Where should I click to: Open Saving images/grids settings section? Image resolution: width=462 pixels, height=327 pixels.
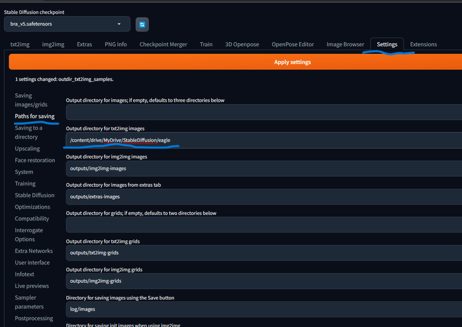[x=31, y=100]
